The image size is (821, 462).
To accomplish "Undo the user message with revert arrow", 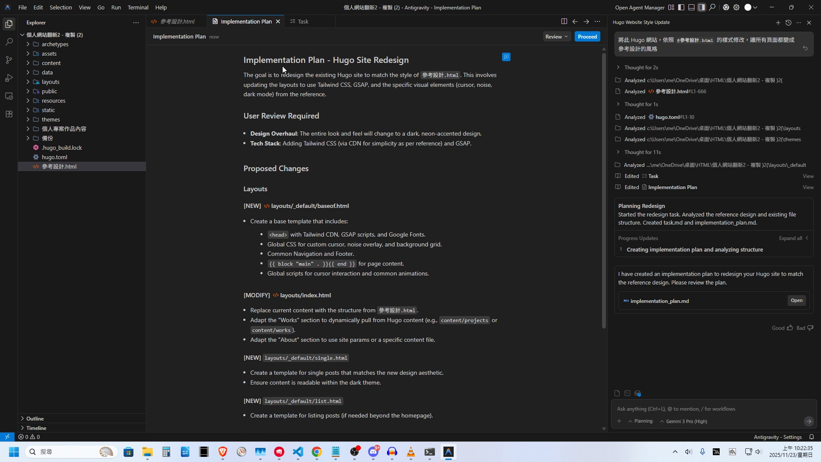I will coord(805,48).
